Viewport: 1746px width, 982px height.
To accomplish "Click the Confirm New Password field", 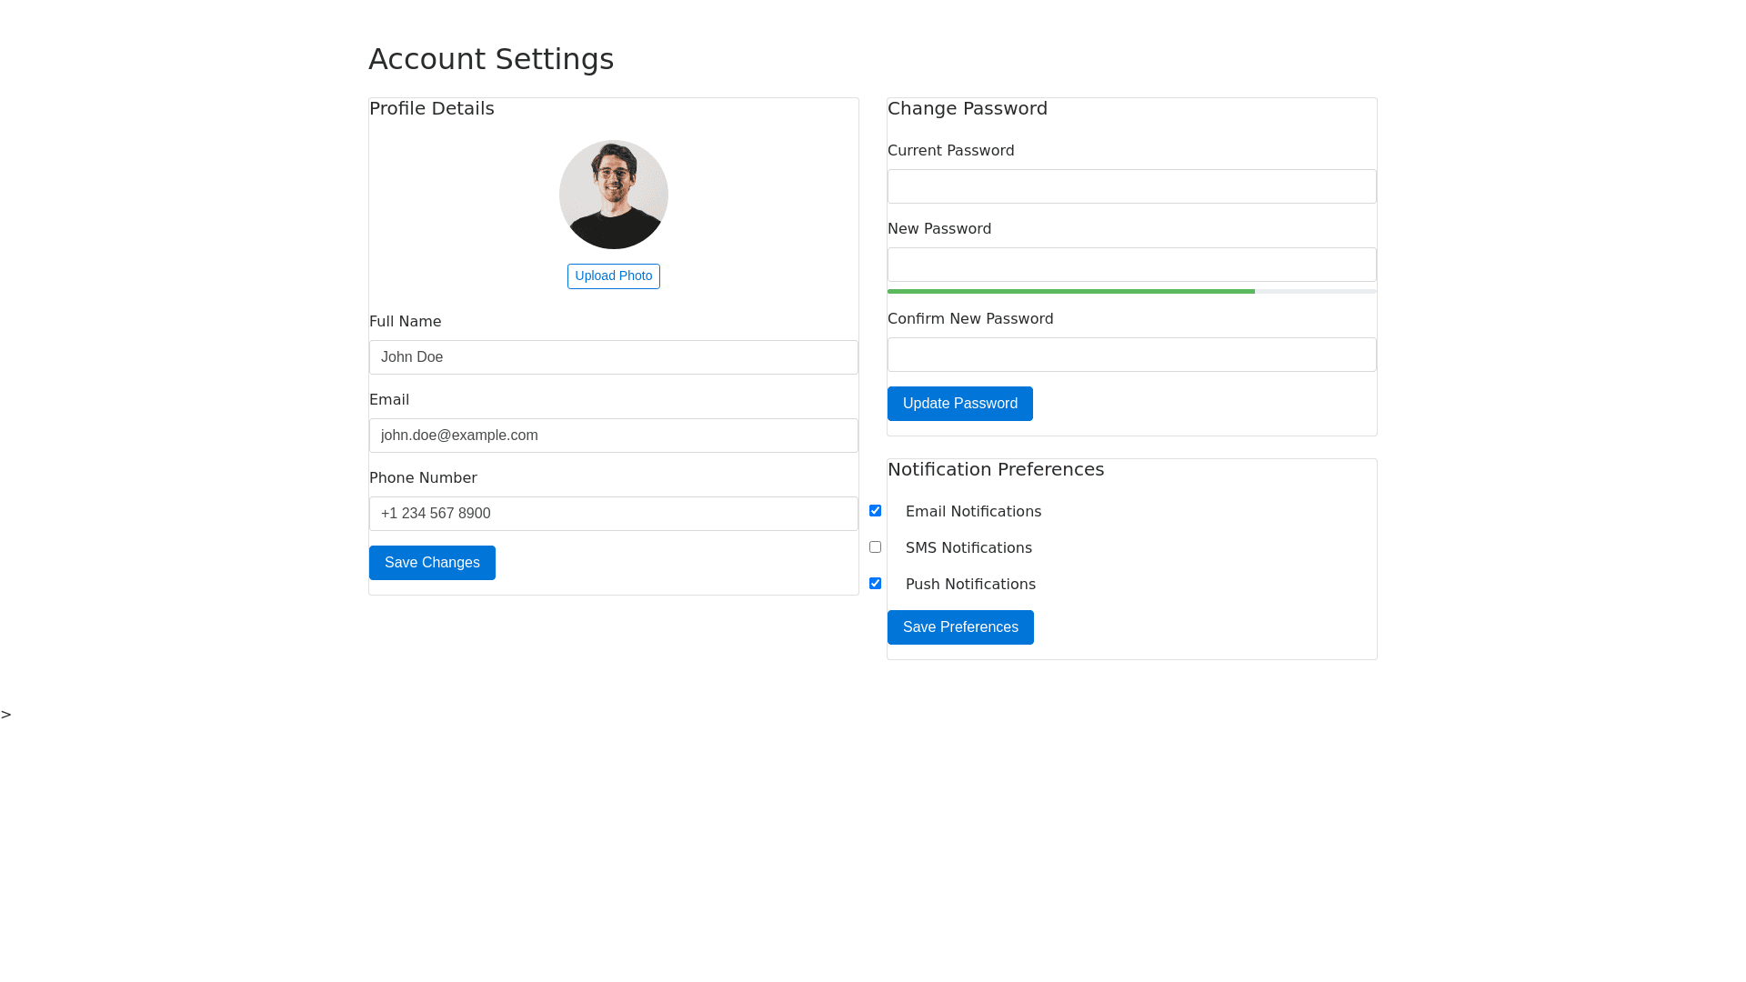I will tap(1131, 355).
